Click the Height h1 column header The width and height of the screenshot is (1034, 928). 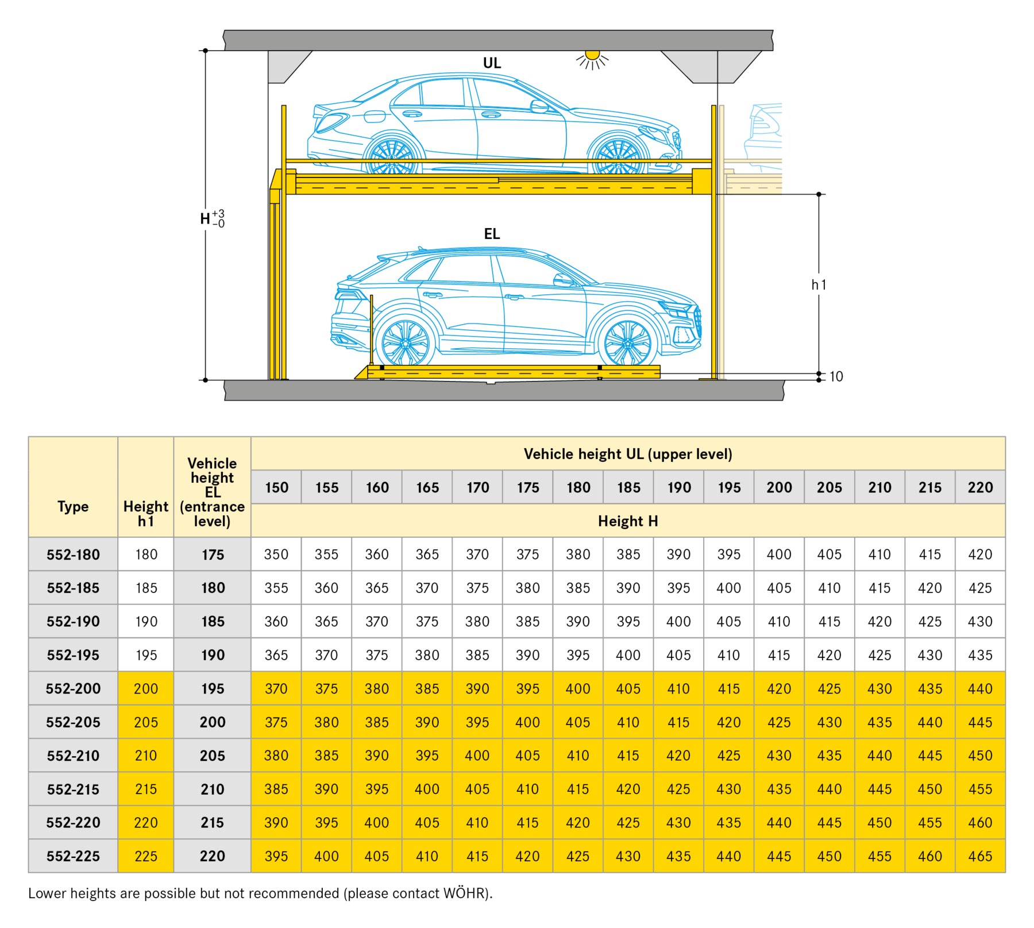point(146,513)
